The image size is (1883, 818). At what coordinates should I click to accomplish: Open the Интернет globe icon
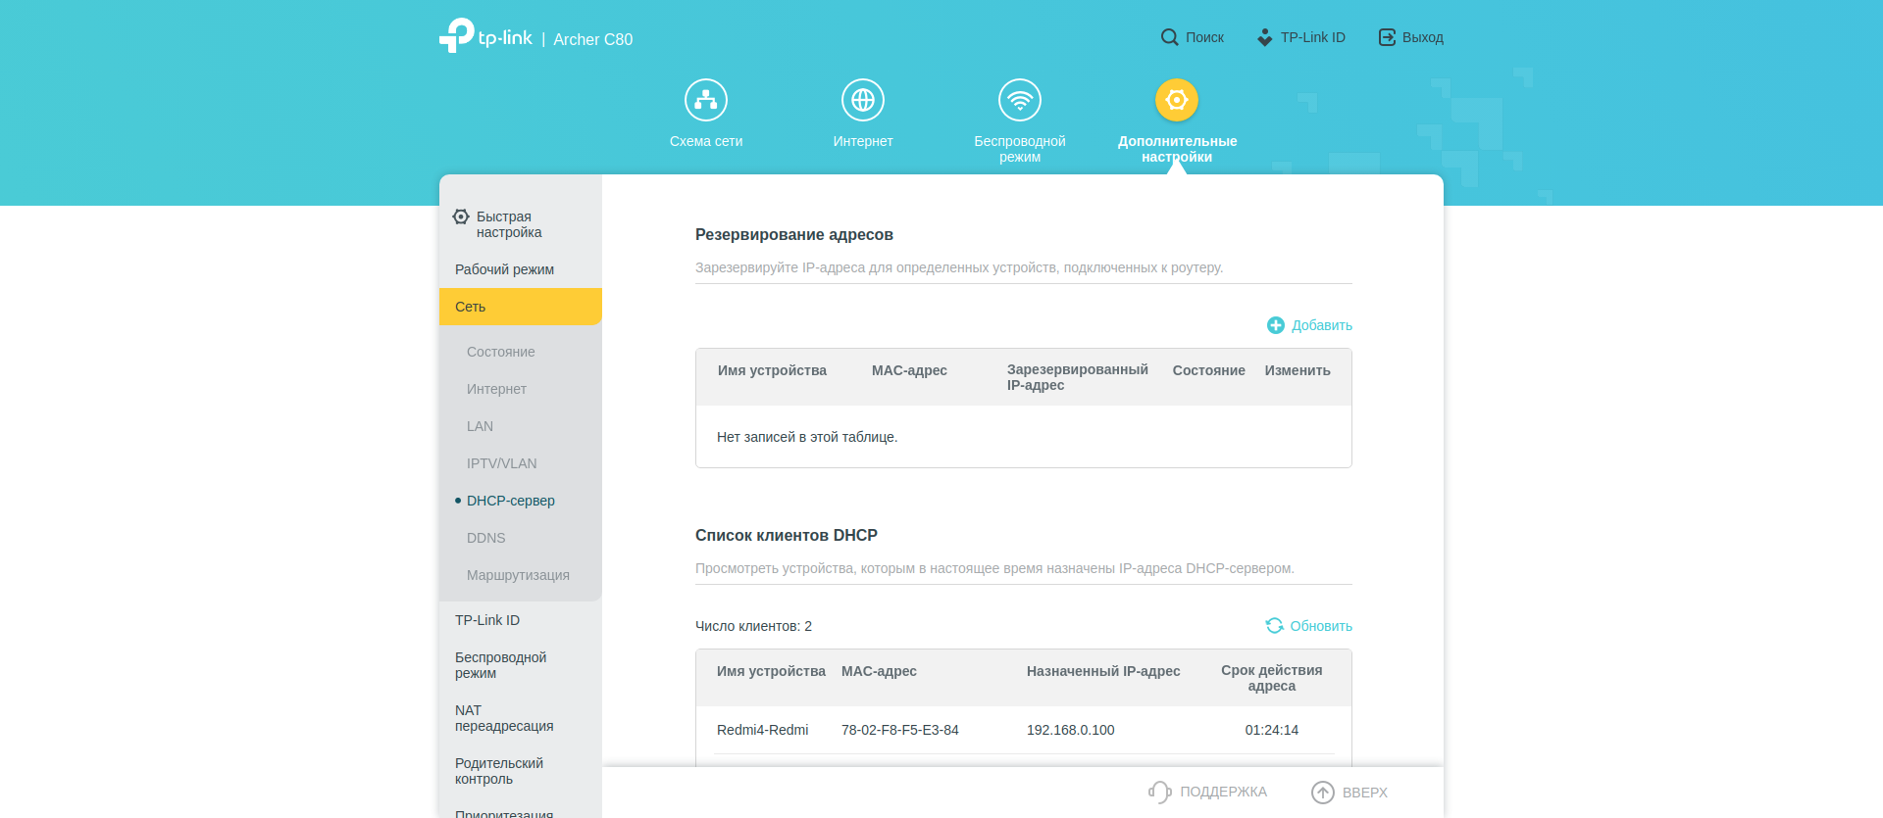pyautogui.click(x=863, y=100)
